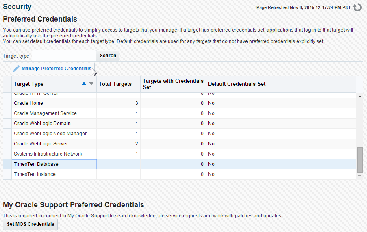Click the Search button
The height and width of the screenshot is (232, 367).
coord(108,56)
